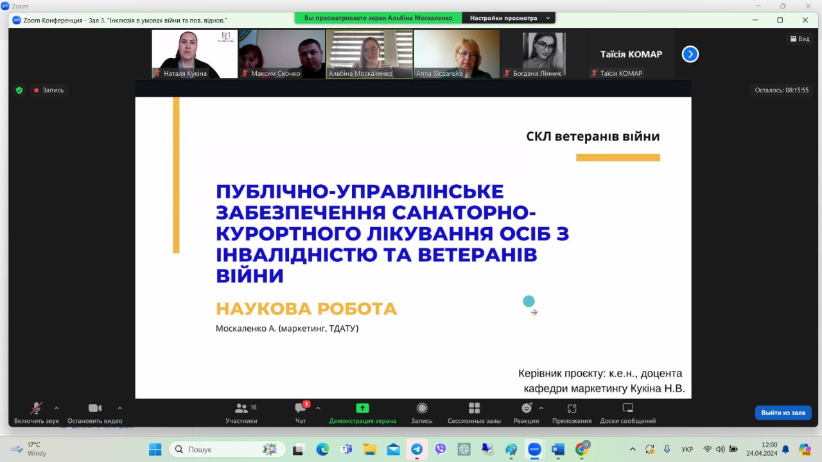This screenshot has width=822, height=462.
Task: Select Anna Slozanska video thumbnail
Action: [x=457, y=54]
